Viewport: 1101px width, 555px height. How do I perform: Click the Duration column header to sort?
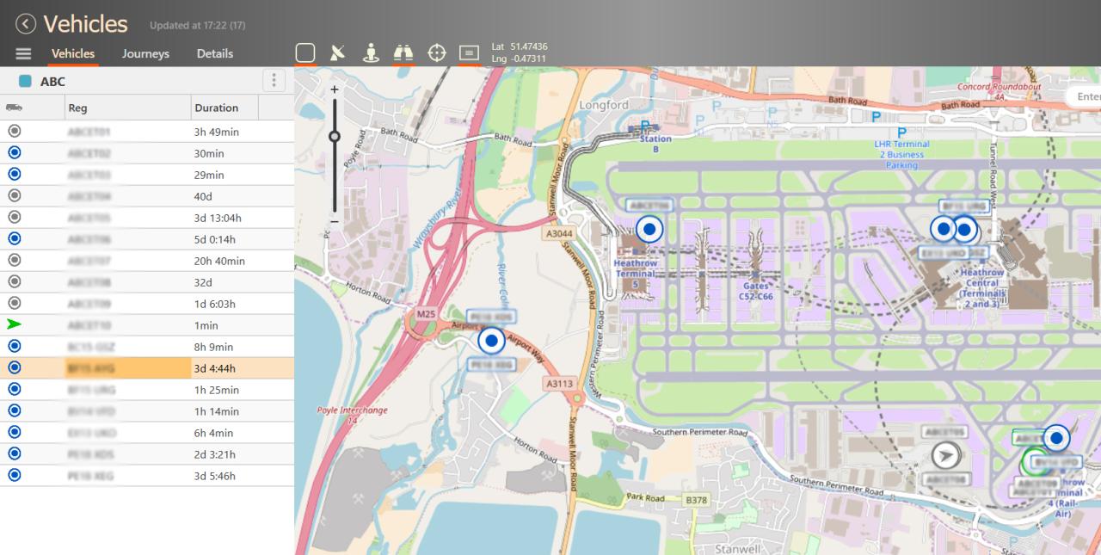tap(217, 107)
